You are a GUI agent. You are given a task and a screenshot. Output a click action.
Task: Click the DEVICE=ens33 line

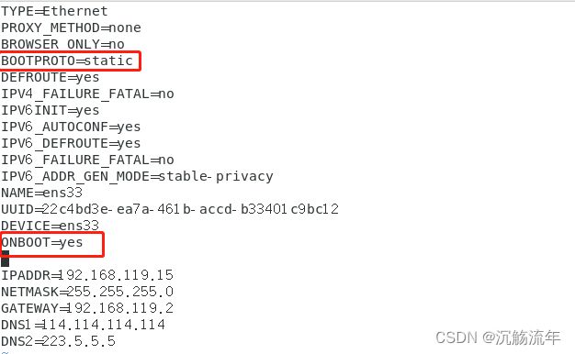[x=51, y=226]
